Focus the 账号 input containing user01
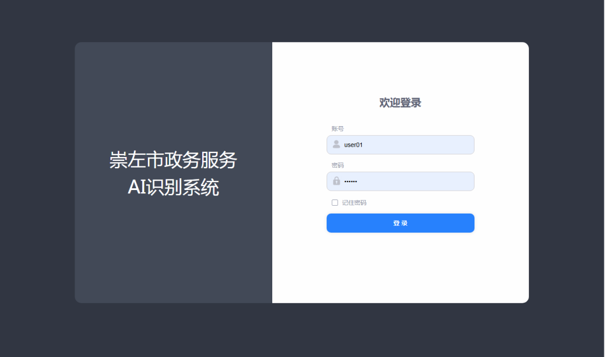The width and height of the screenshot is (605, 357). 400,145
